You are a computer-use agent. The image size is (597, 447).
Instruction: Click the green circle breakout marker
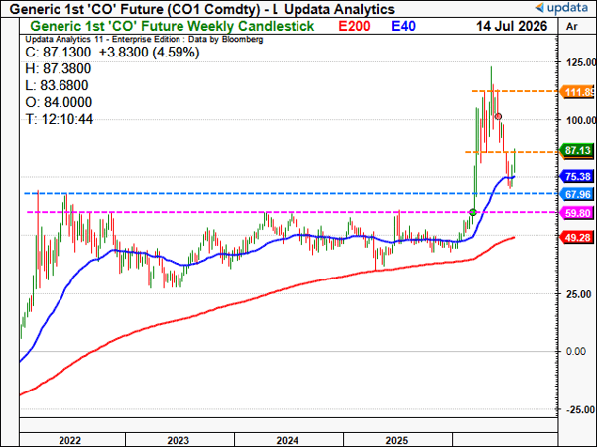tap(472, 212)
